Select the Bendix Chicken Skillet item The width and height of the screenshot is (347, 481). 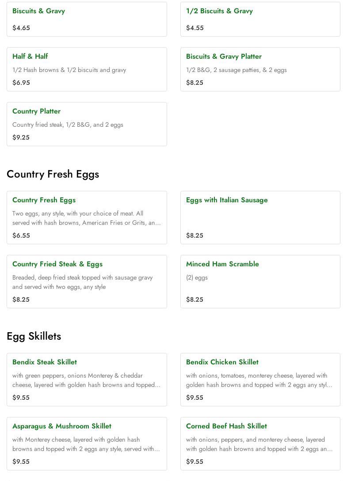[x=222, y=362]
